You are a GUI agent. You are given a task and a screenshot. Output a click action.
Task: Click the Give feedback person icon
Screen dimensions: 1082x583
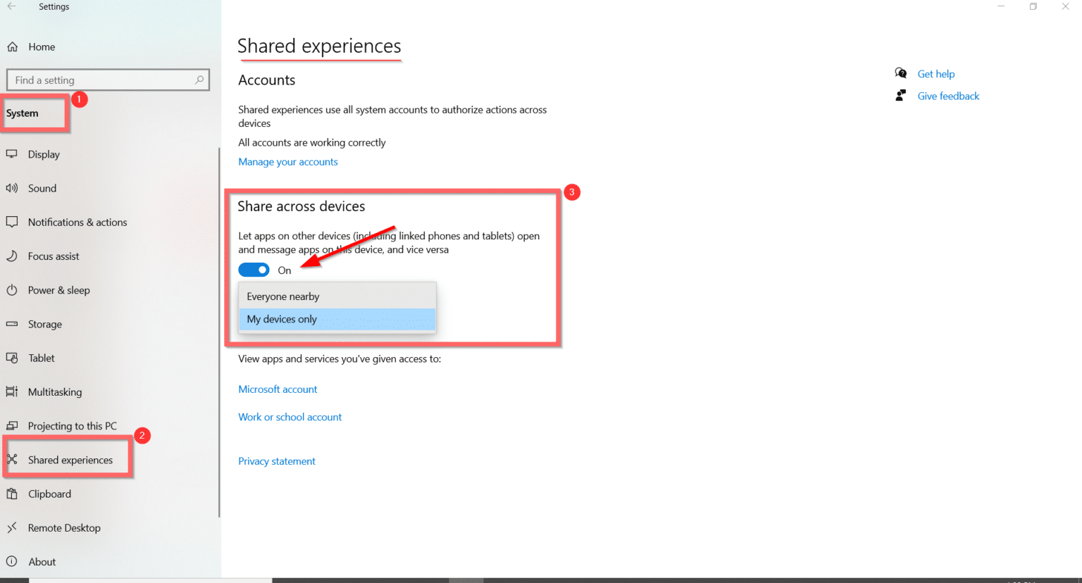[x=900, y=95]
